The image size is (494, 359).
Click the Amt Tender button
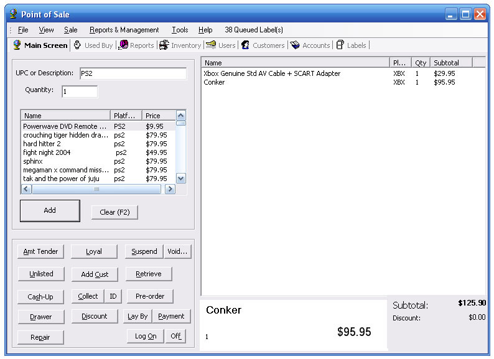click(x=40, y=251)
